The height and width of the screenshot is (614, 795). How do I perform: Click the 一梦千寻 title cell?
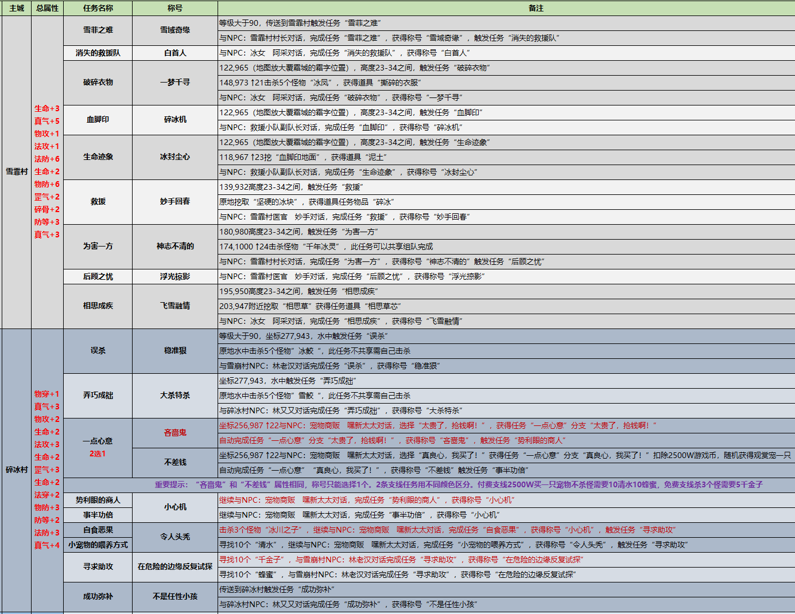coord(175,83)
